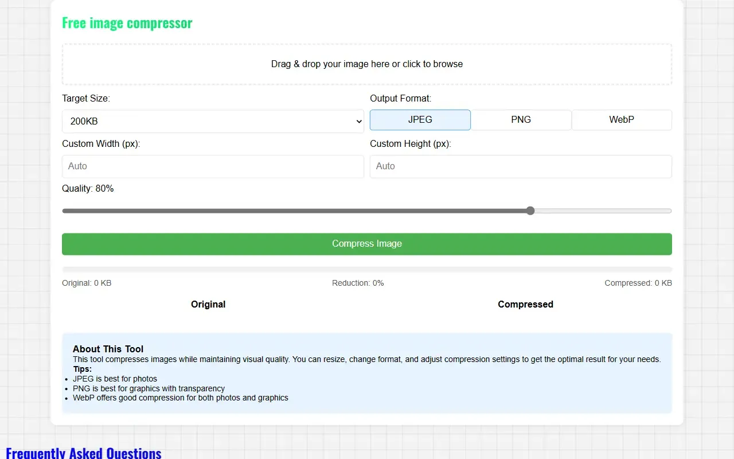Click the Quality slider handle

(530, 211)
